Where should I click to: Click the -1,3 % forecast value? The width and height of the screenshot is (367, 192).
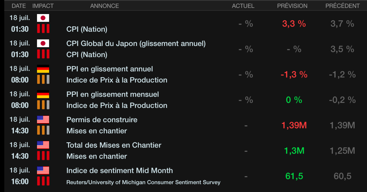(294, 75)
